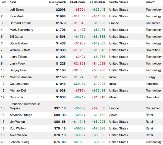163x145 pixels.
Task: Click the sort arrow under Total net worth
Action: click(57, 5)
